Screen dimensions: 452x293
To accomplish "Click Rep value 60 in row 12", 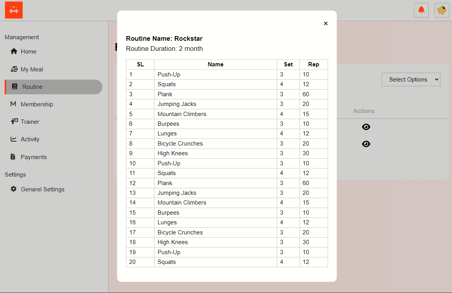I will 306,183.
